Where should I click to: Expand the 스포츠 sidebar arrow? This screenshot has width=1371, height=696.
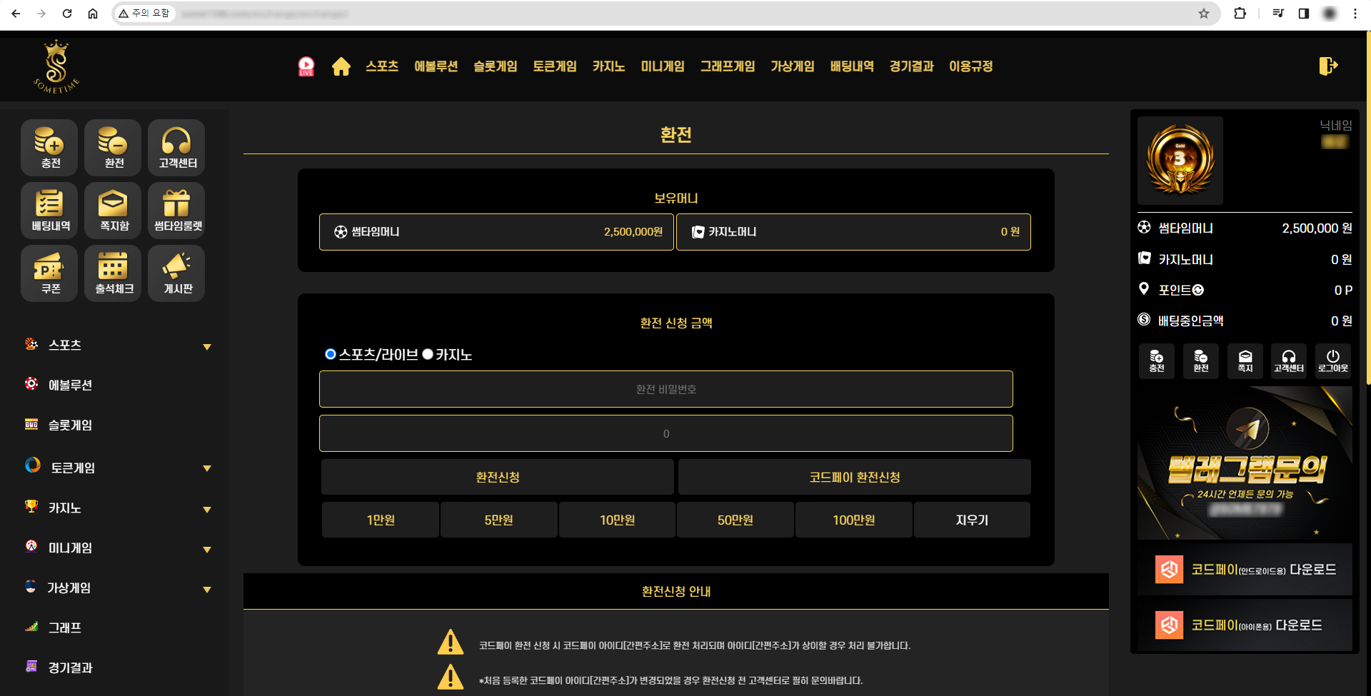[x=207, y=347]
